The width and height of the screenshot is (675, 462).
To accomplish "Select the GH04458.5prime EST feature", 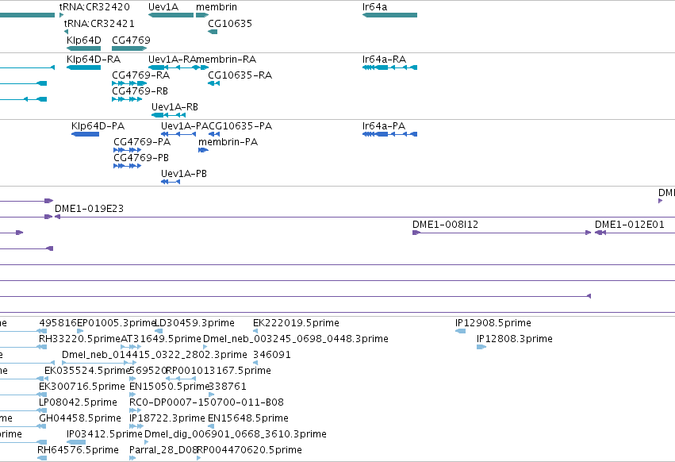I will click(41, 426).
